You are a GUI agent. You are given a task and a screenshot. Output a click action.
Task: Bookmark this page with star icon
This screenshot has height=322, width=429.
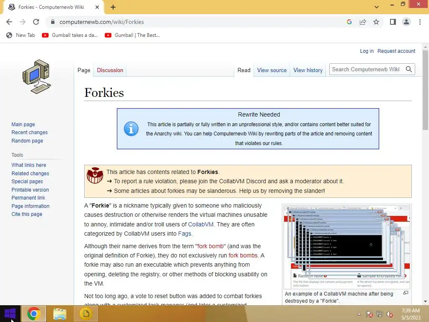pos(376,22)
